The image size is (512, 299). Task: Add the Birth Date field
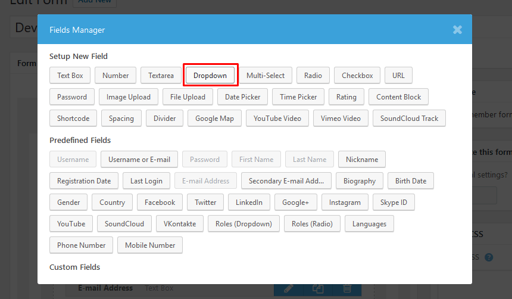click(x=411, y=181)
